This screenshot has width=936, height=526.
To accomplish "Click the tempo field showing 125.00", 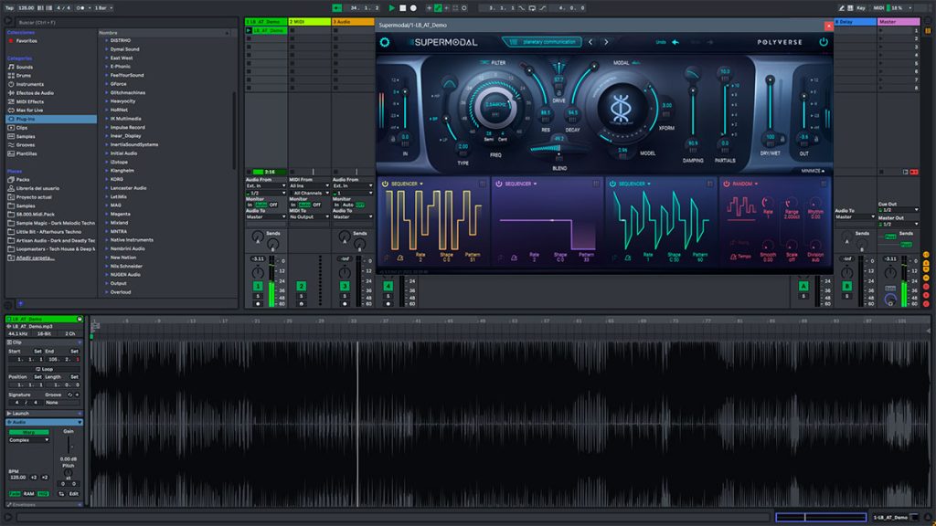I will pyautogui.click(x=26, y=8).
